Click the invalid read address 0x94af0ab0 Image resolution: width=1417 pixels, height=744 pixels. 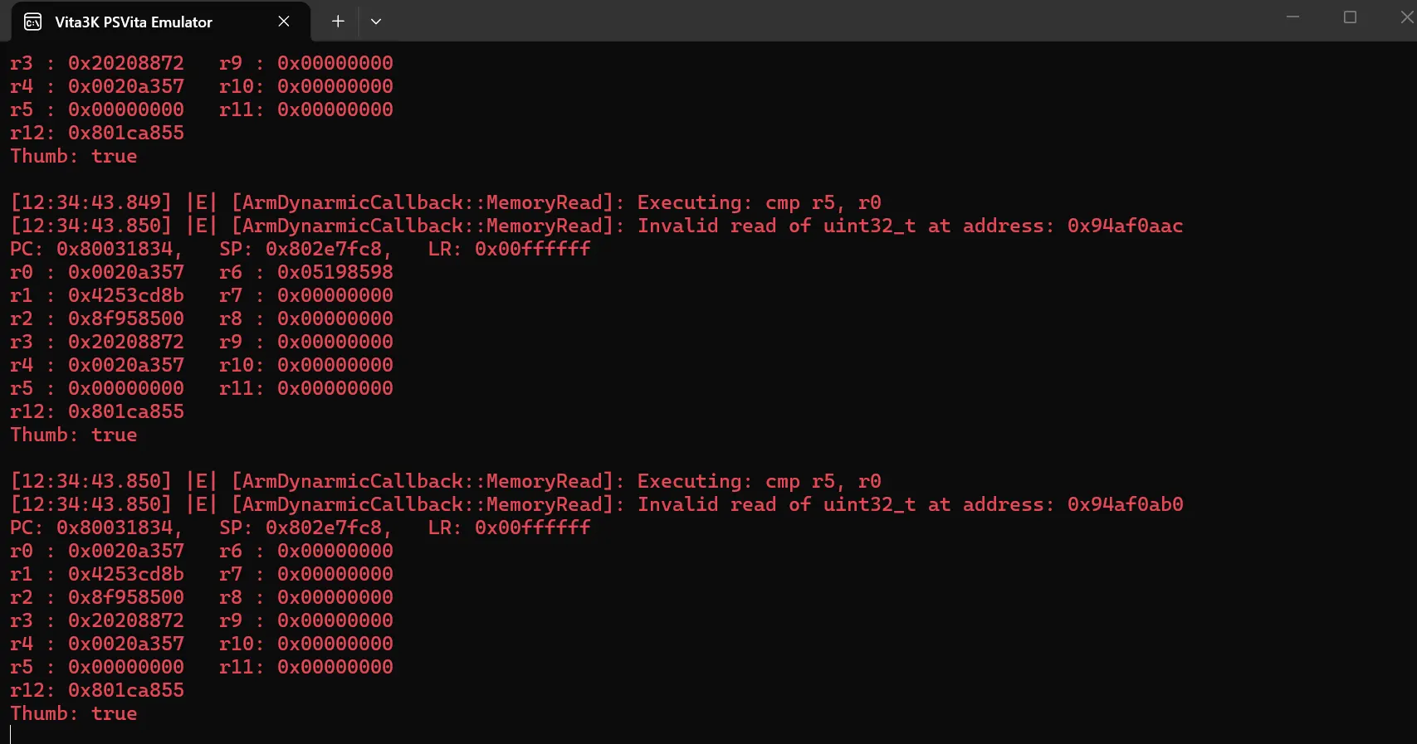[1125, 504]
